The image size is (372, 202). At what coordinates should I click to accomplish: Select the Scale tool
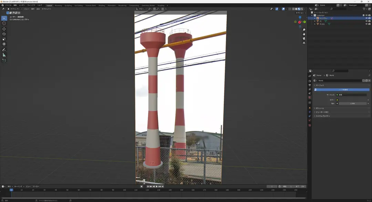[4, 39]
